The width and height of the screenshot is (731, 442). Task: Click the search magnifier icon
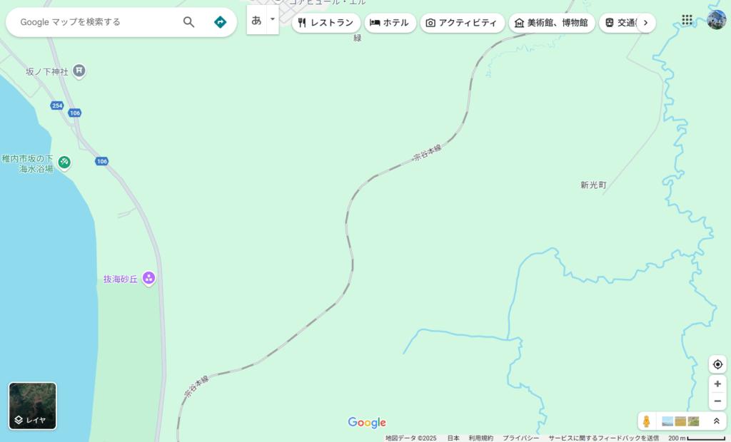(x=188, y=22)
